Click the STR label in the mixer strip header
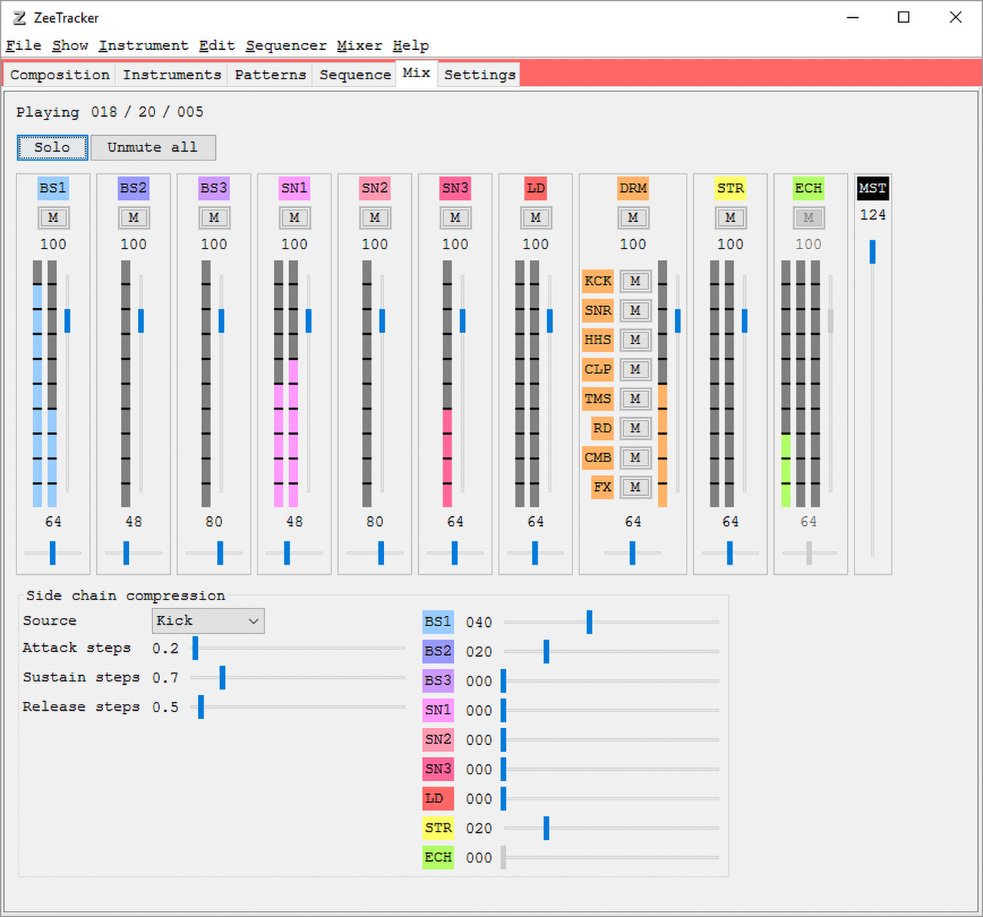 pos(730,188)
